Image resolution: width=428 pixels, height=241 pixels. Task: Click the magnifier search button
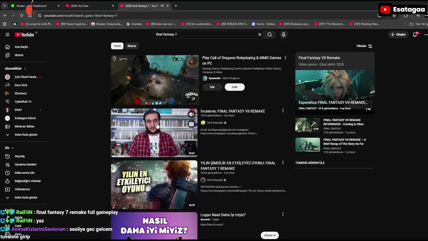(270, 34)
